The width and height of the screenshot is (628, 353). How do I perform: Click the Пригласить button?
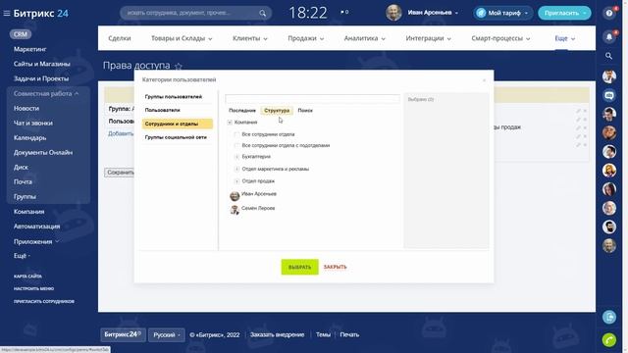click(x=564, y=13)
